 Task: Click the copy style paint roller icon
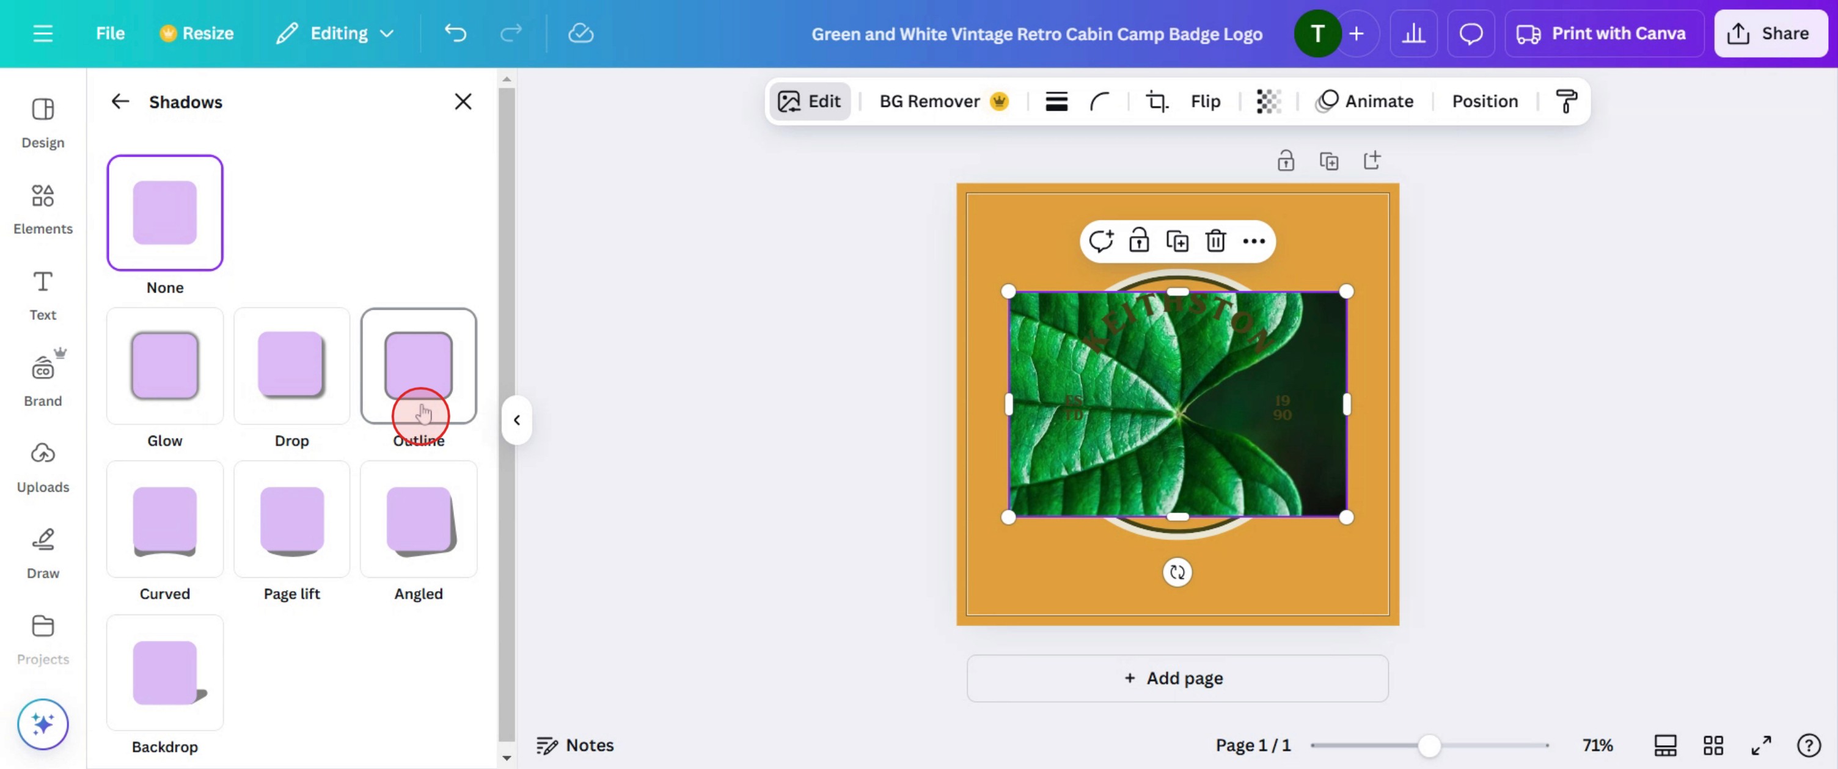coord(1565,101)
